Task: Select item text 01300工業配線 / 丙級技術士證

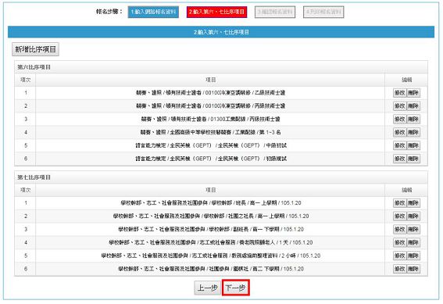Action: coord(210,120)
